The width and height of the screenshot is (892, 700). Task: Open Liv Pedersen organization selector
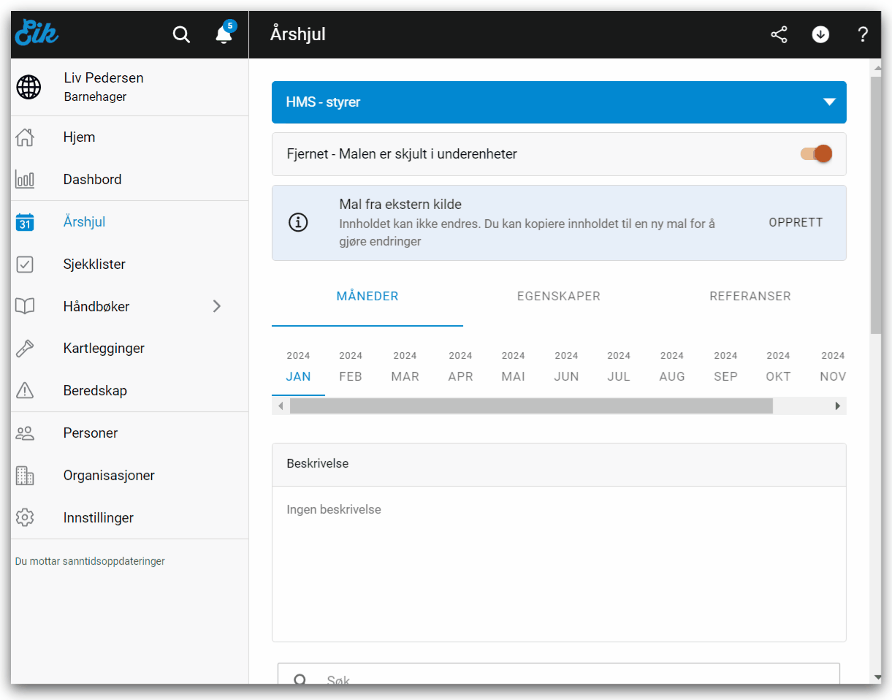104,87
